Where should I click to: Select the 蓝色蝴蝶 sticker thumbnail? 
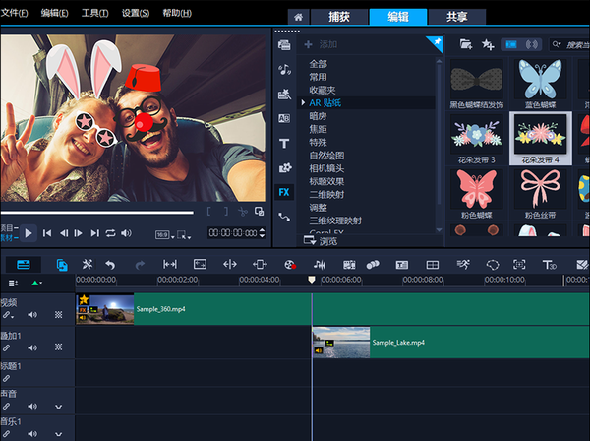541,78
